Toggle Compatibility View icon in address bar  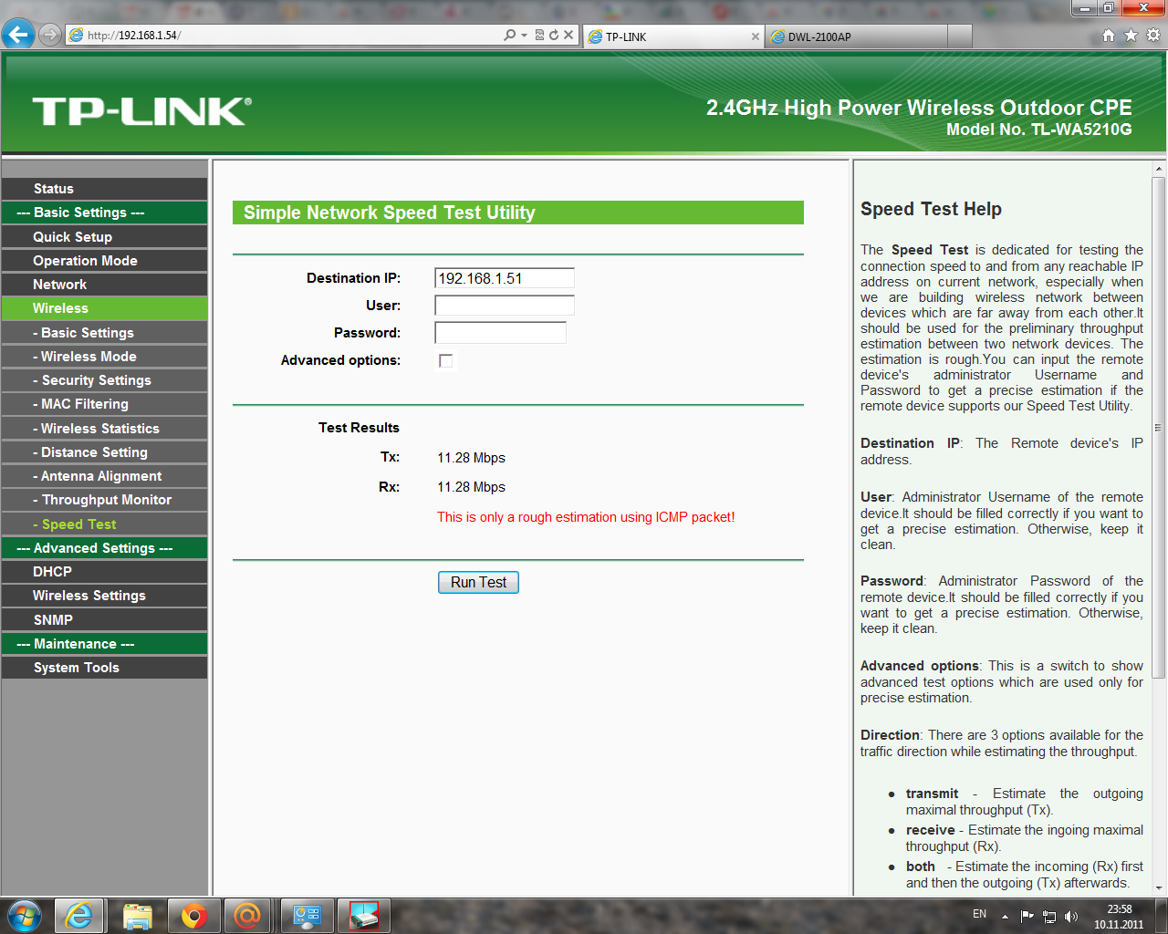pos(539,36)
